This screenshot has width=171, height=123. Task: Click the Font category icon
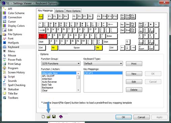tap(4, 39)
